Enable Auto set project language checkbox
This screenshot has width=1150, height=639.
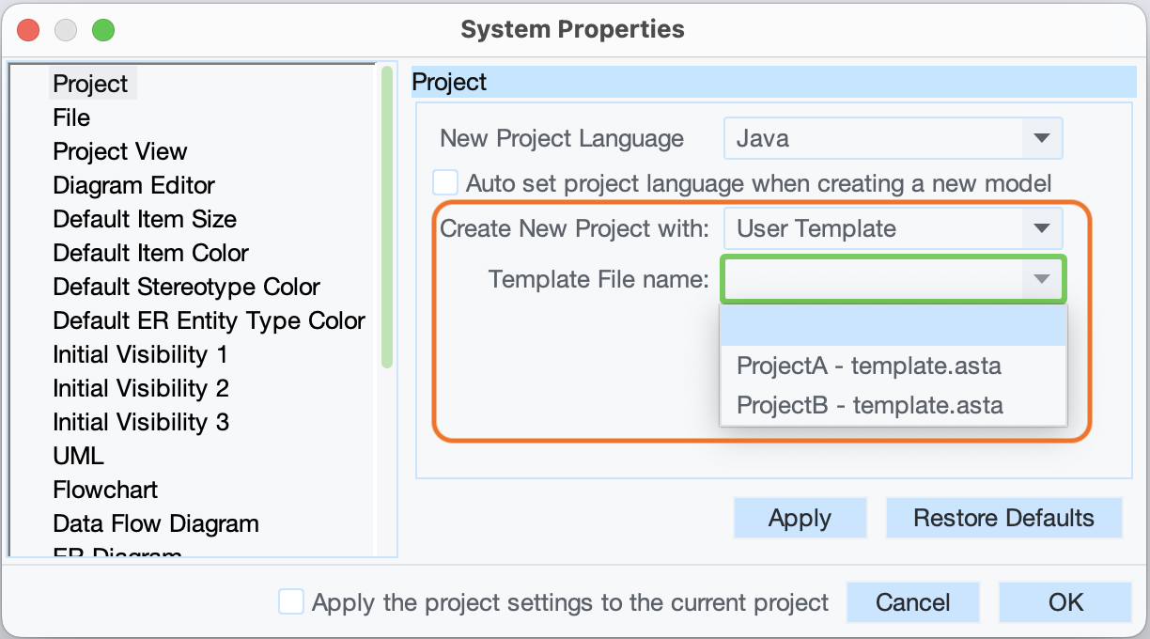tap(445, 182)
